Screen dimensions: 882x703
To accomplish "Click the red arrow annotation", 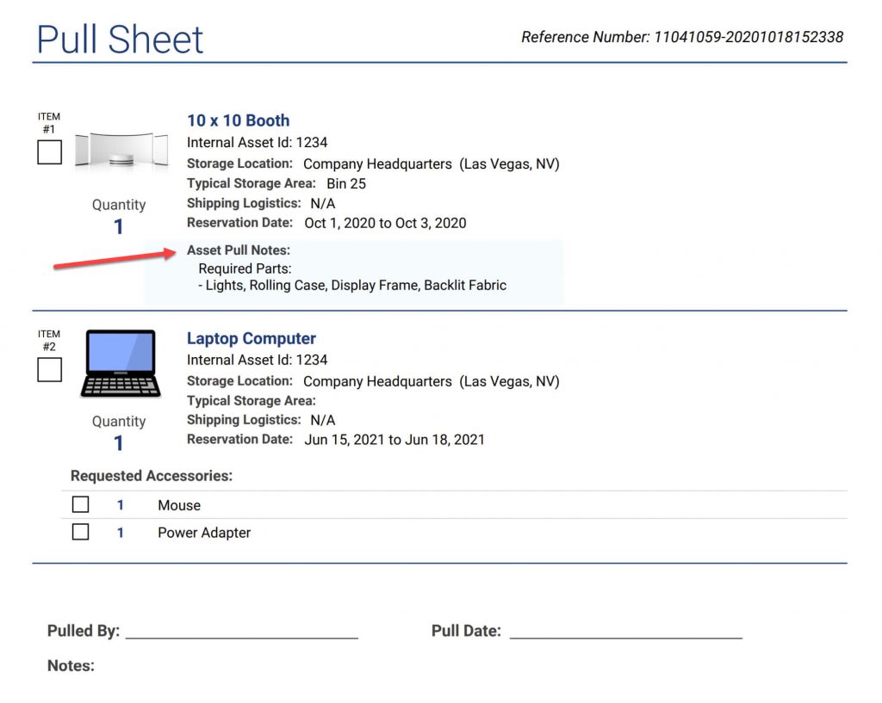I will tap(114, 259).
